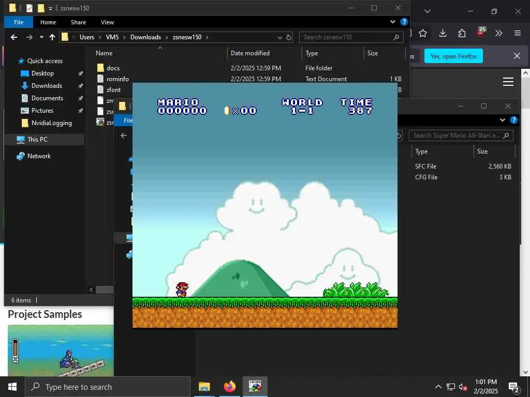Sort files by Type column in zsnesw150

coord(312,53)
